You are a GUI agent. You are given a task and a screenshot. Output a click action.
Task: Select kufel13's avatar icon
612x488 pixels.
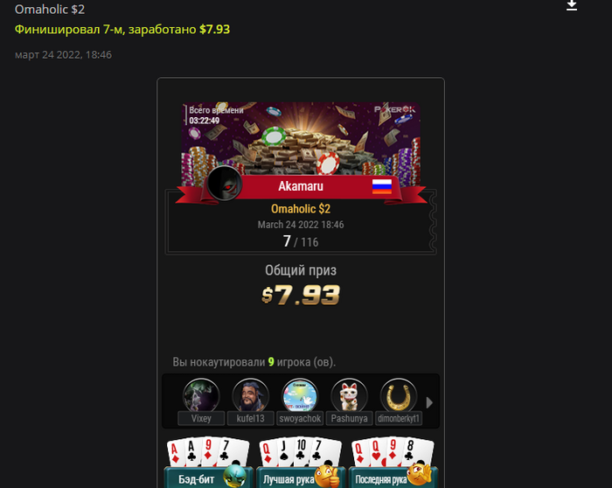coord(250,396)
